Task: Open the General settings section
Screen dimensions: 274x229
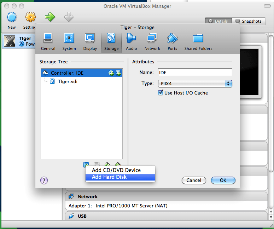Action: pyautogui.click(x=48, y=42)
